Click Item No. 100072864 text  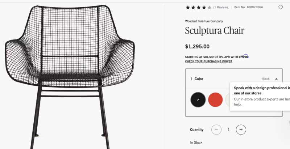(248, 7)
